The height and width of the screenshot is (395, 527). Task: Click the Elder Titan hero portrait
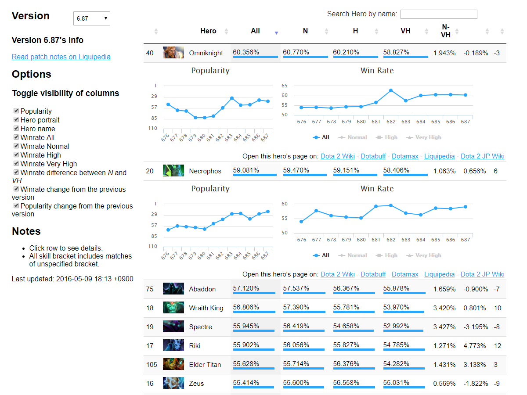click(173, 365)
